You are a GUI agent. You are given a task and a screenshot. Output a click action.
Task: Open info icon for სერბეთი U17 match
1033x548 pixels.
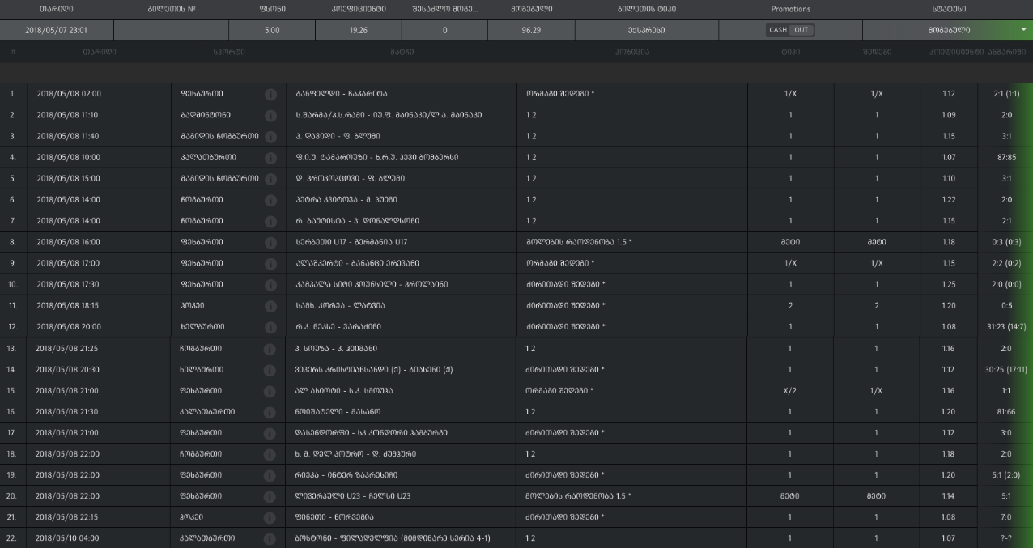pos(271,242)
